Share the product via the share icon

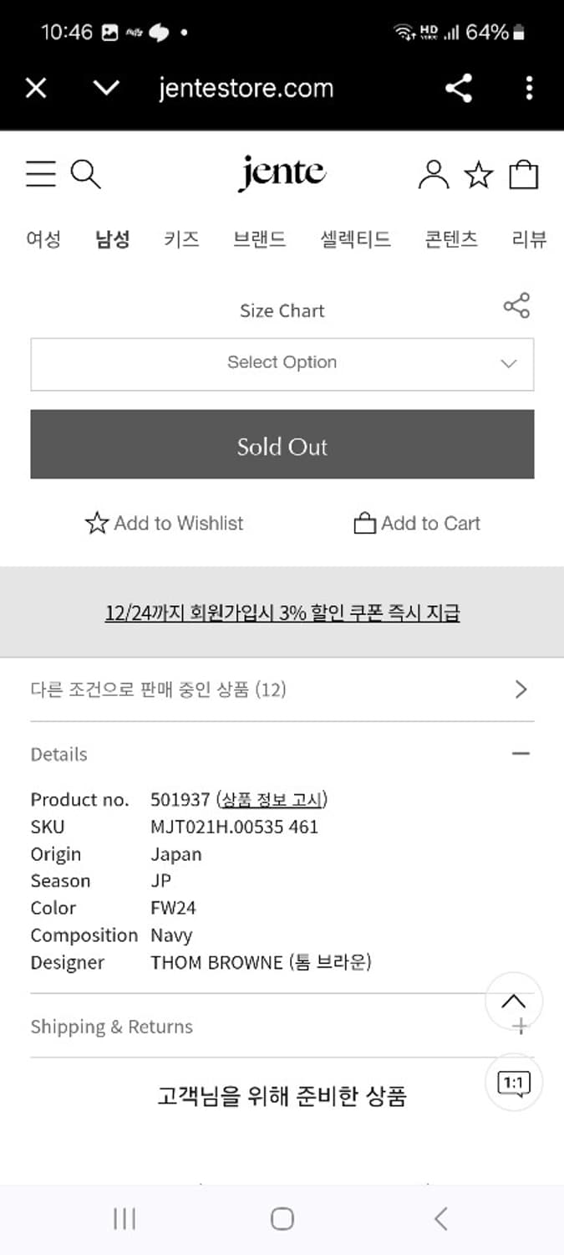tap(518, 305)
